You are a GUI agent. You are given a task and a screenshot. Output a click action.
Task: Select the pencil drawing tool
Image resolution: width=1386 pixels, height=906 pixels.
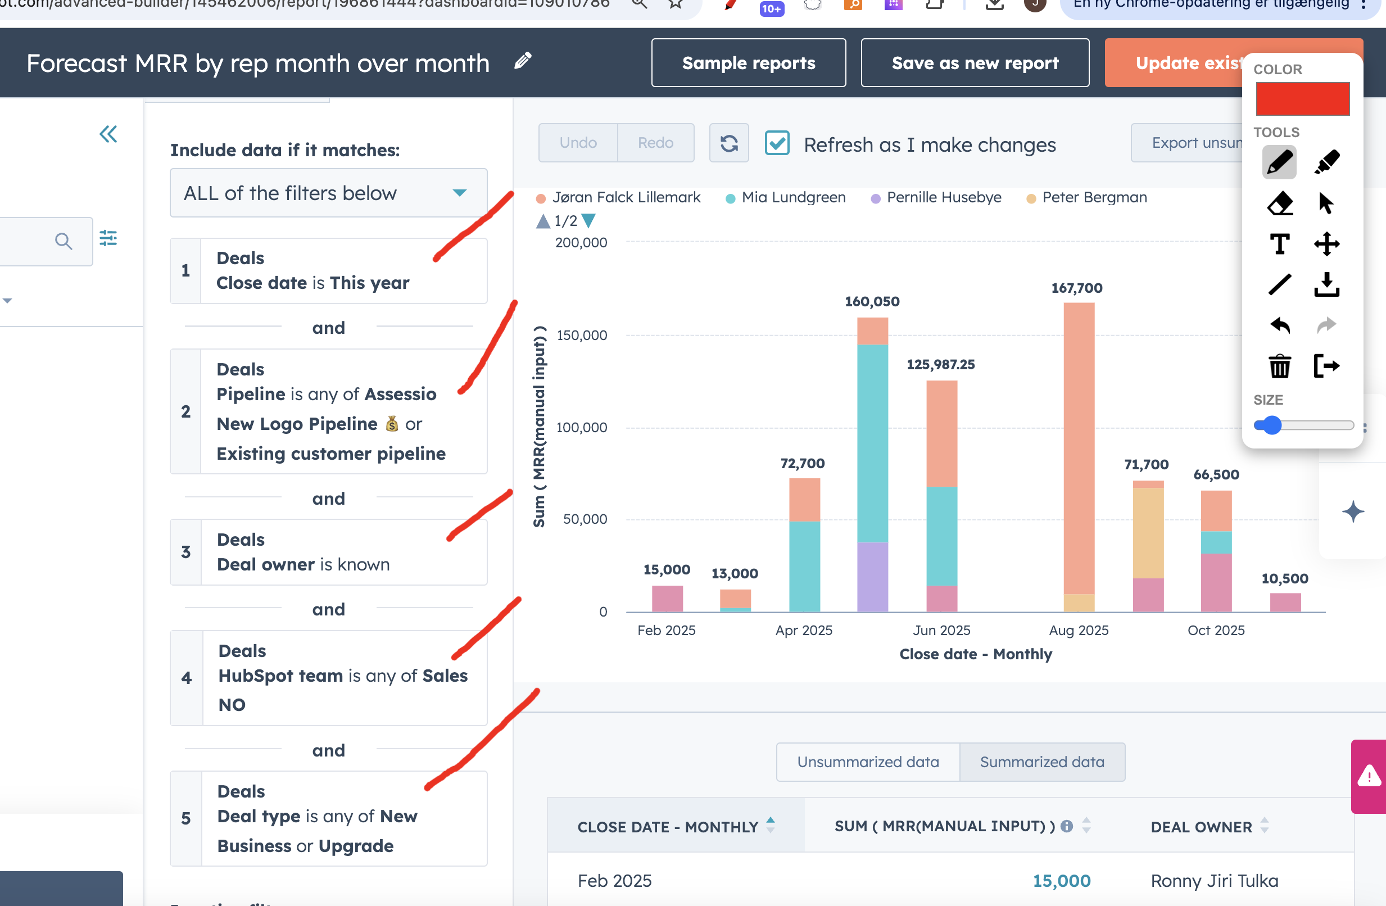(x=1279, y=162)
